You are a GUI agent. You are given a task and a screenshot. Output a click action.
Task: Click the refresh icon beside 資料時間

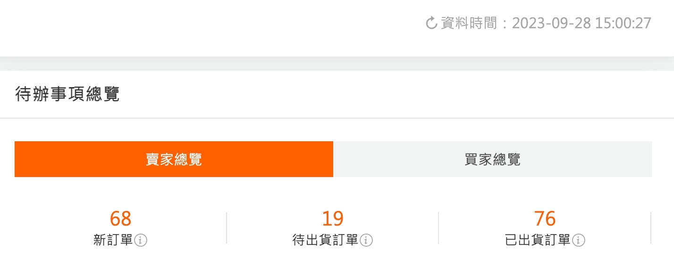431,23
